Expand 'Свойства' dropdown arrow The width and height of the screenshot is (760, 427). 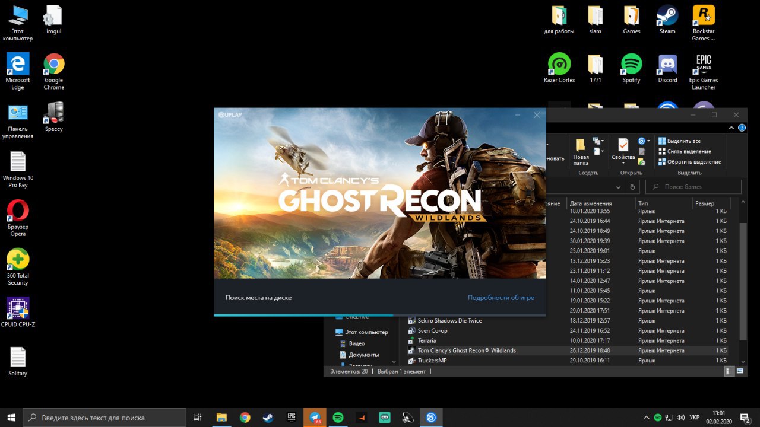623,163
